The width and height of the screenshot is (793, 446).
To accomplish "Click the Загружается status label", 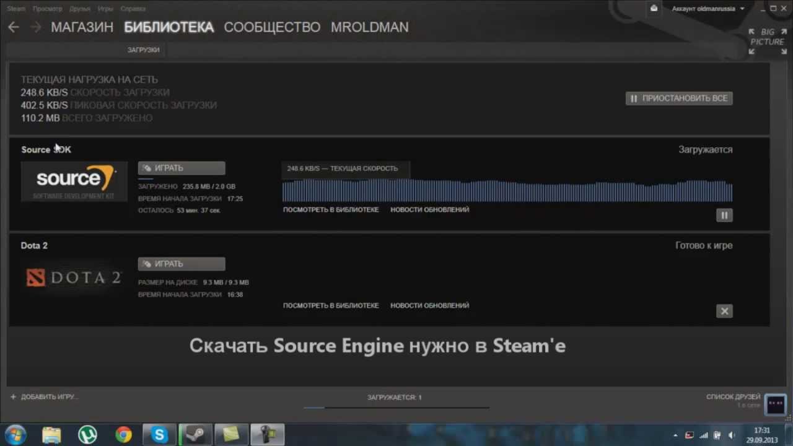I will pyautogui.click(x=706, y=149).
